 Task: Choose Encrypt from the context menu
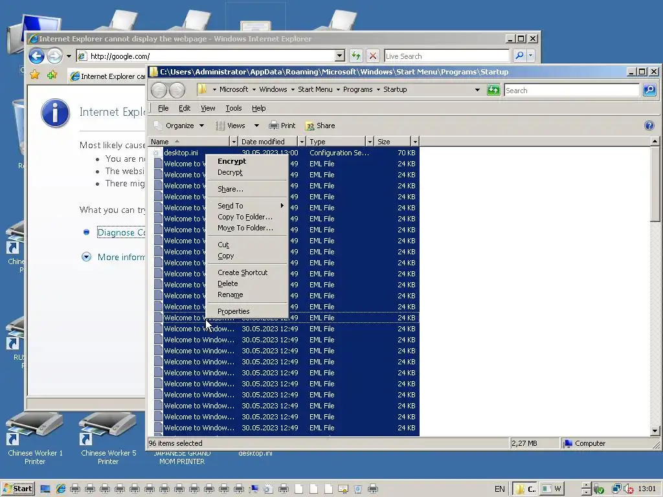(x=247, y=161)
